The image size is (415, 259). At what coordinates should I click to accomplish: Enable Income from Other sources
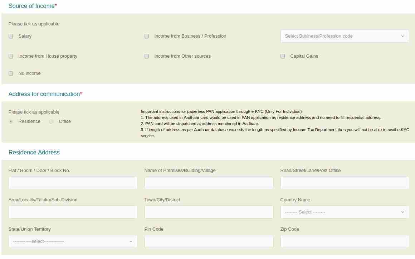[146, 56]
